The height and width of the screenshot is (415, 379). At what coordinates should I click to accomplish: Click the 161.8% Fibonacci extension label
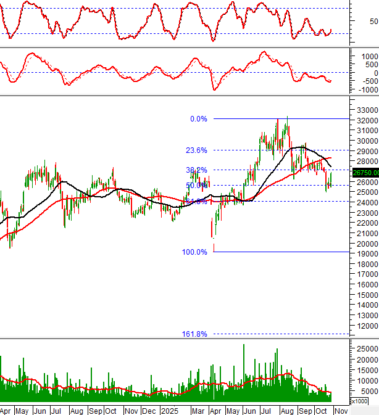(x=194, y=334)
